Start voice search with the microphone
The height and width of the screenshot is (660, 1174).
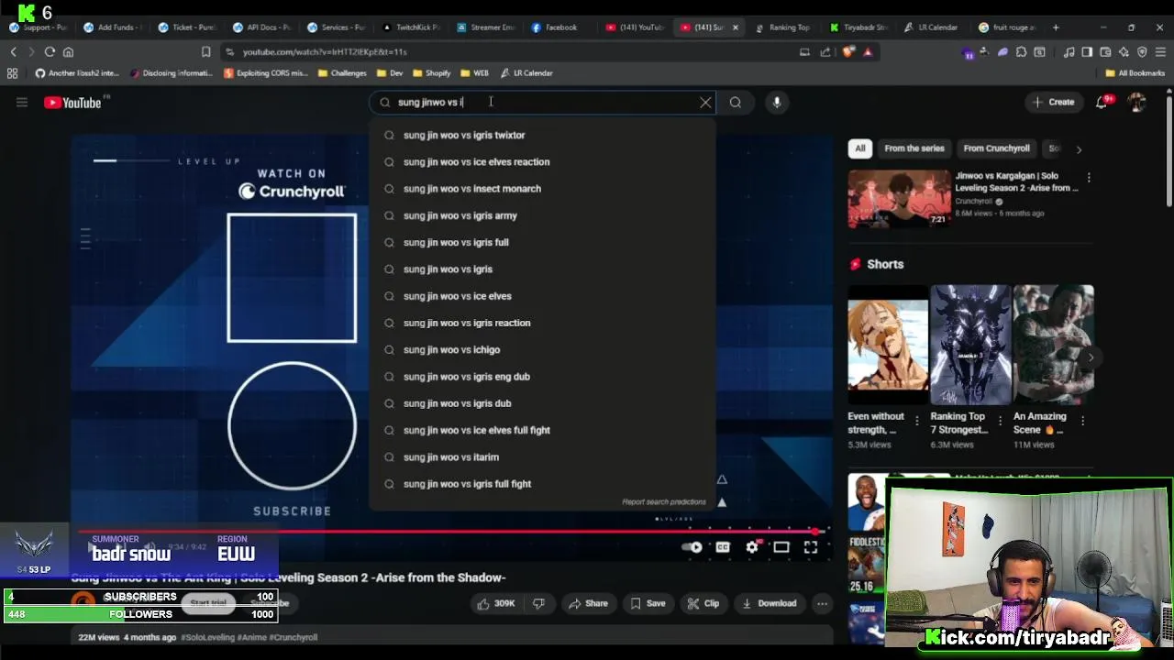[x=777, y=103]
